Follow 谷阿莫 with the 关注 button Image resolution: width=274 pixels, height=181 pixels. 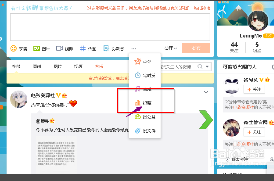(254, 89)
